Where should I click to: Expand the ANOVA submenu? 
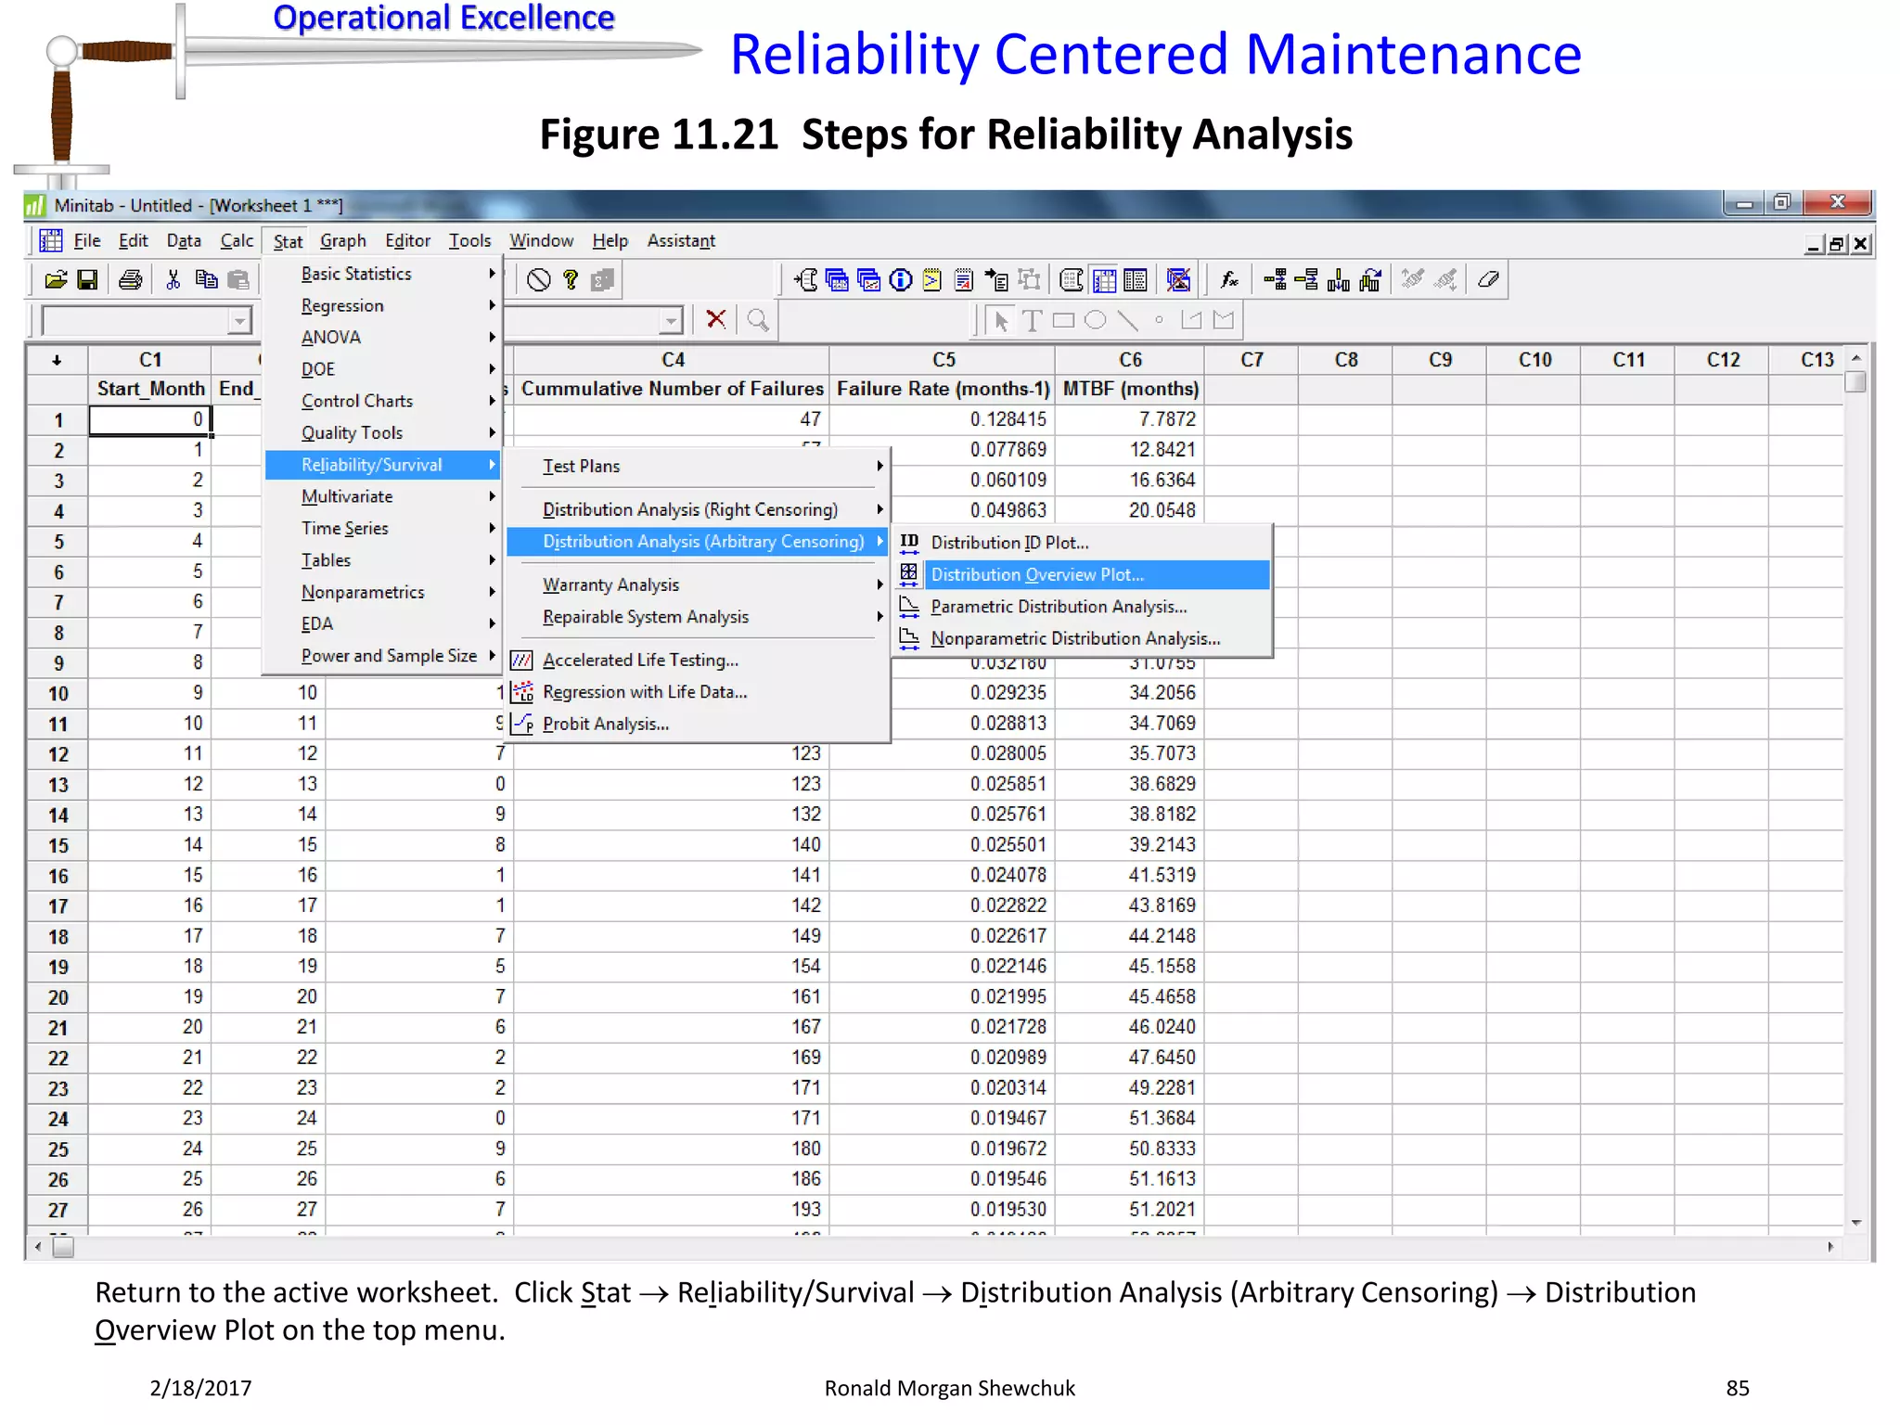click(382, 338)
